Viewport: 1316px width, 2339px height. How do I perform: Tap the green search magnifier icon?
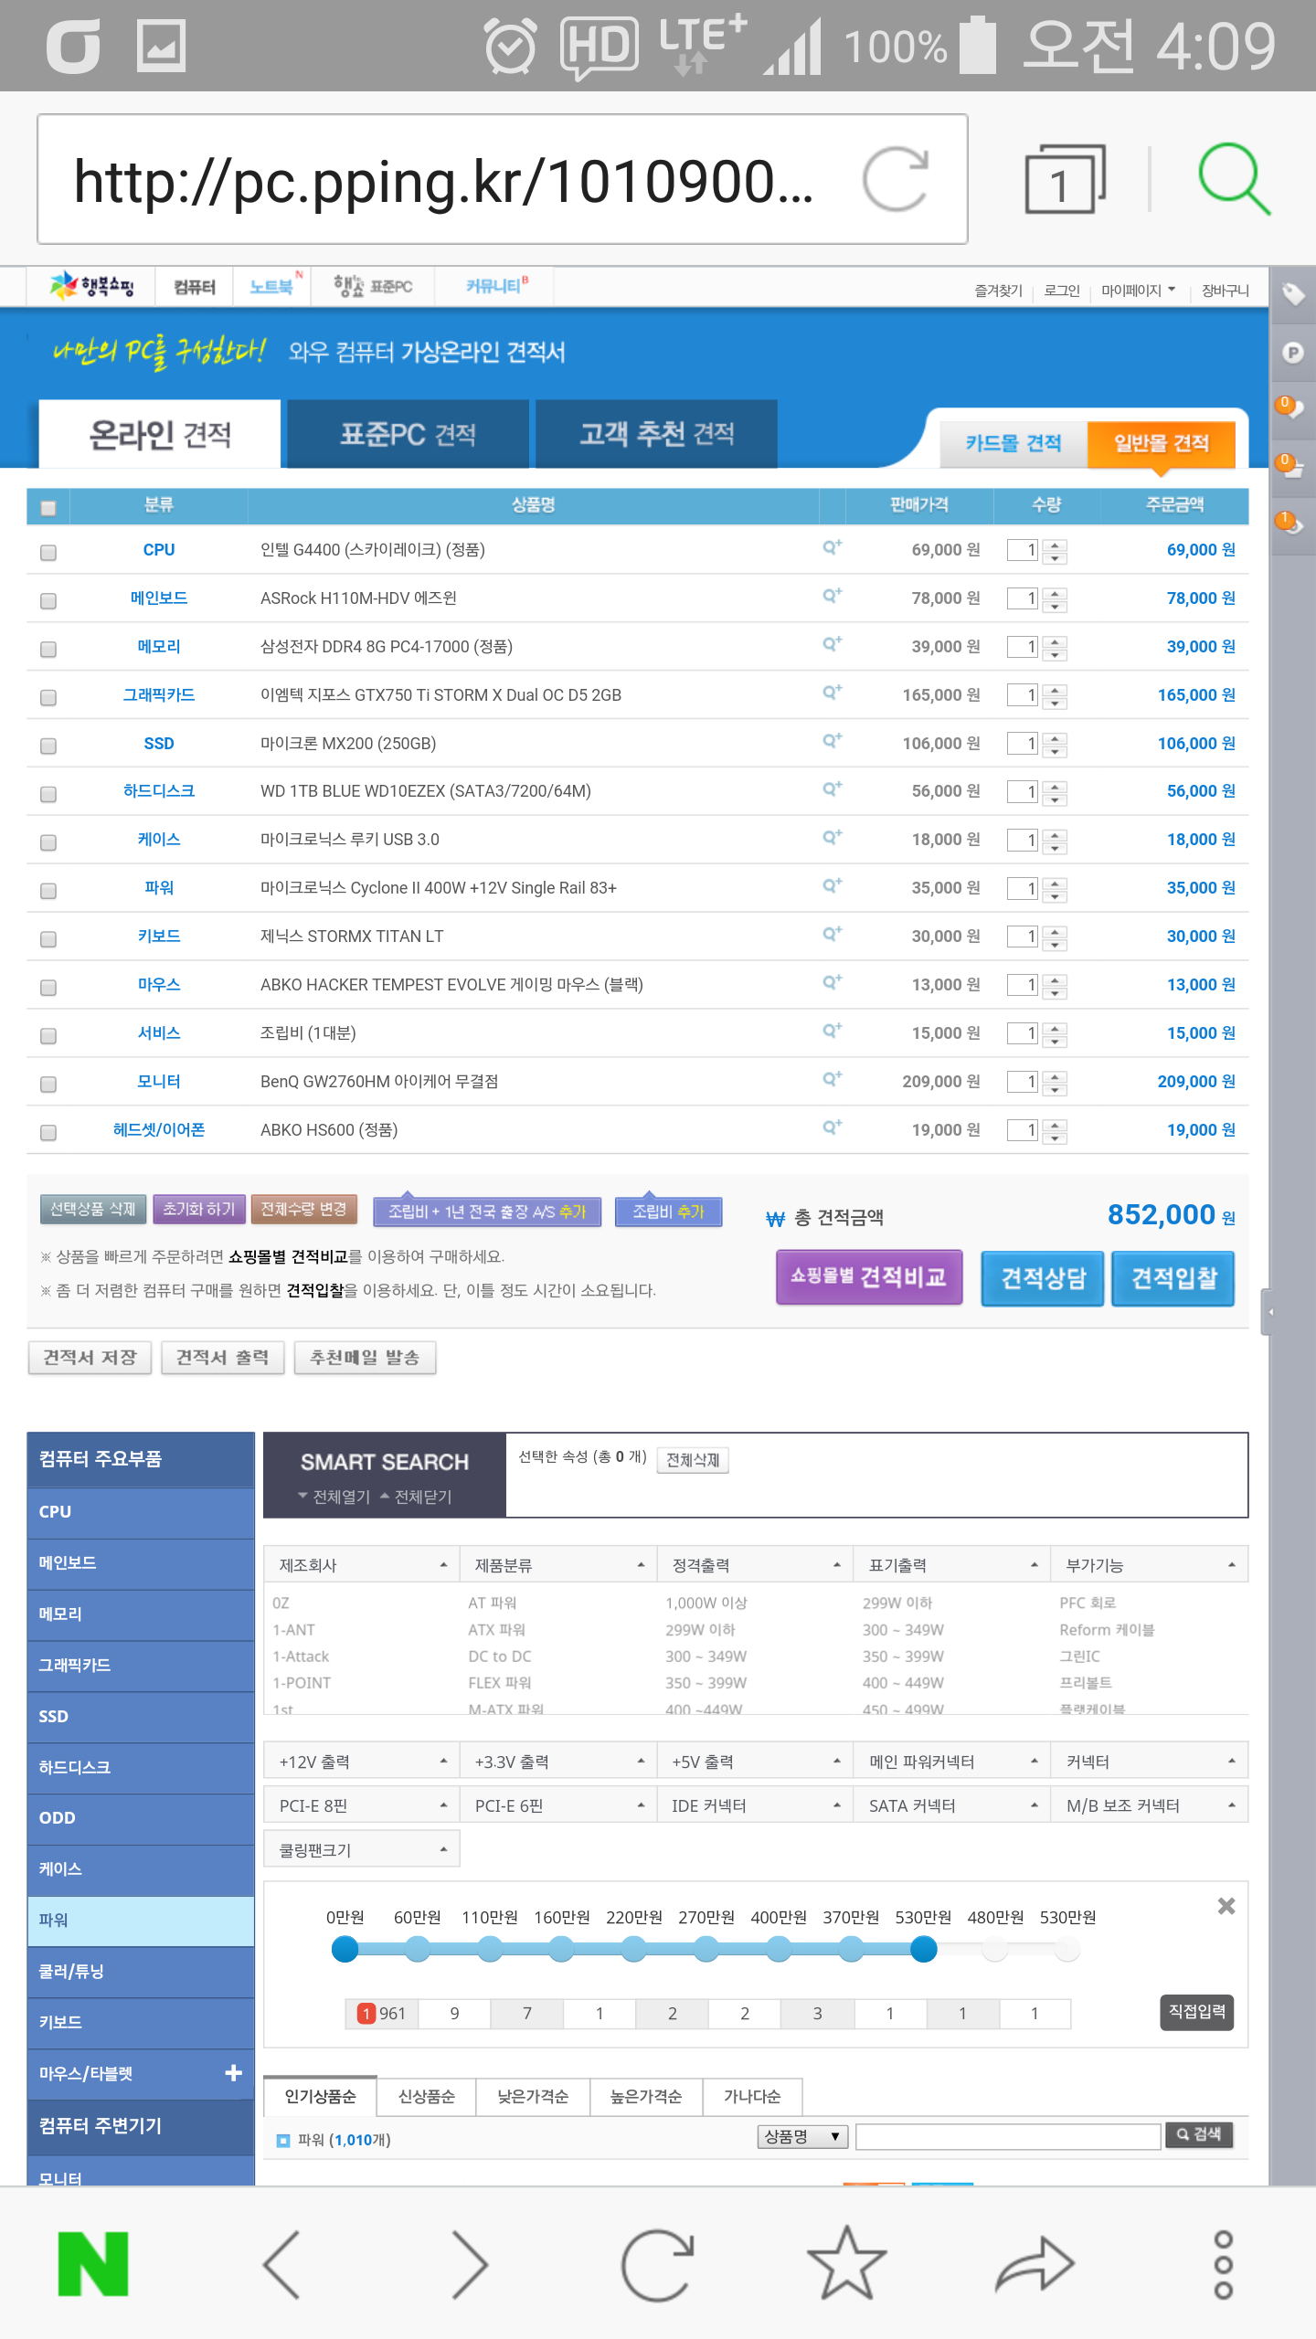[1233, 179]
